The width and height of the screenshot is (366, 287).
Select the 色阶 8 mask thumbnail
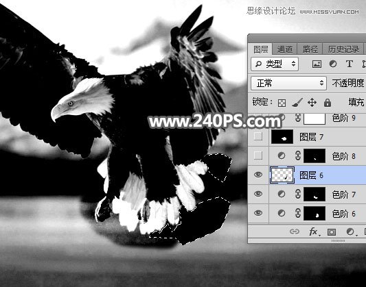314,155
